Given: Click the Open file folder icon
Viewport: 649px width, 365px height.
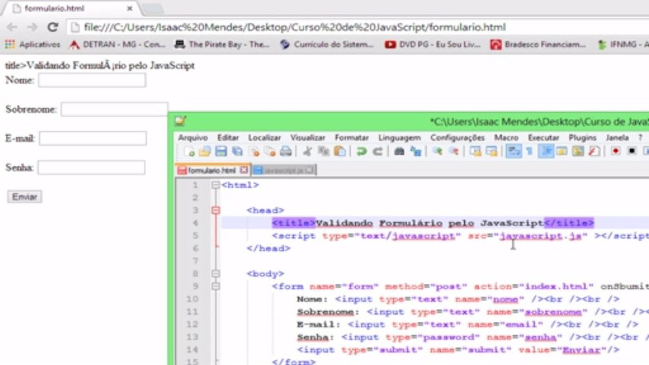Looking at the screenshot, I should pyautogui.click(x=204, y=151).
